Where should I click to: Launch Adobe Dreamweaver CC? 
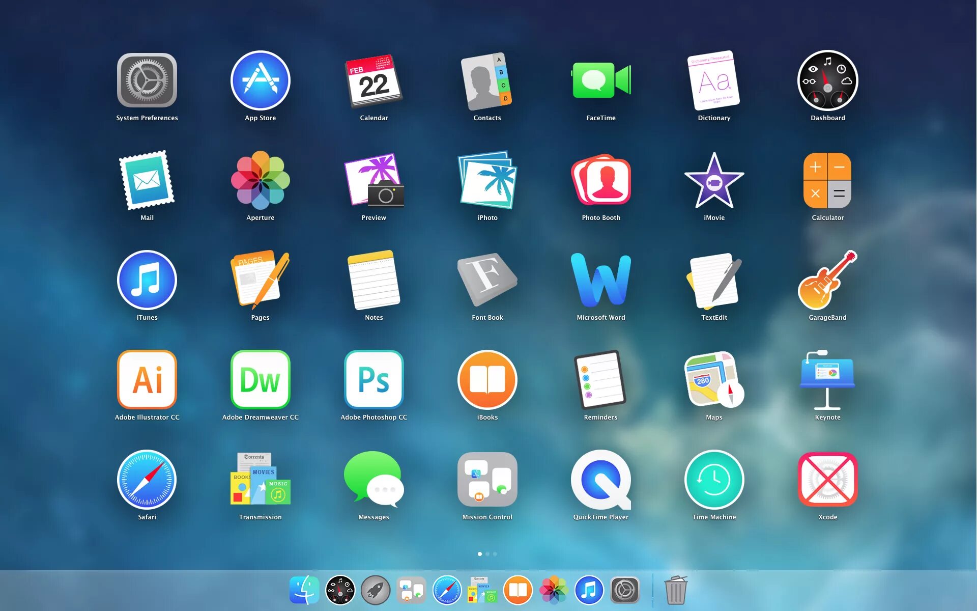261,380
